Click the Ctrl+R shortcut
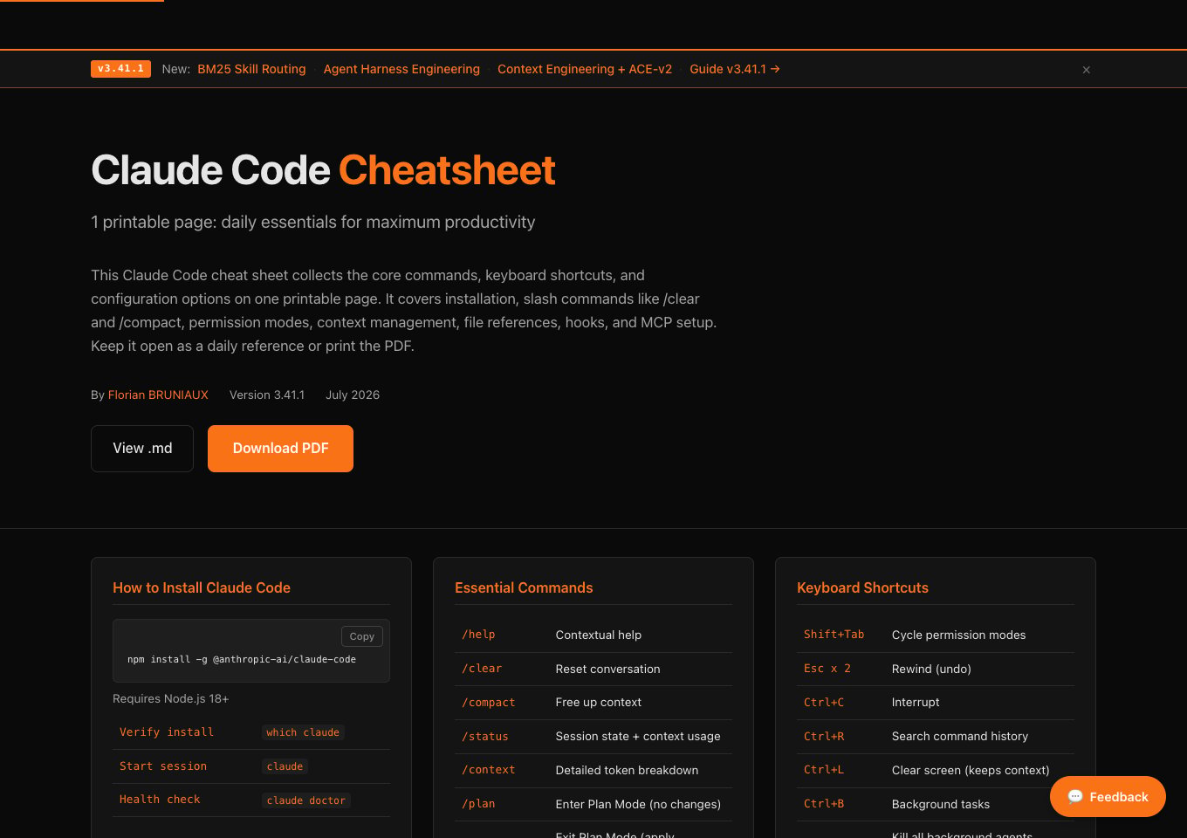Image resolution: width=1187 pixels, height=838 pixels. [824, 736]
